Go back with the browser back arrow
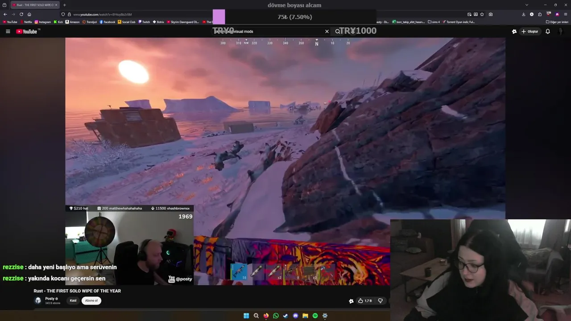The width and height of the screenshot is (571, 321). pyautogui.click(x=5, y=14)
